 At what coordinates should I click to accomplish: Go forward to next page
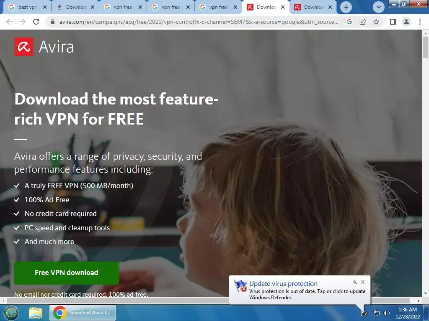point(23,22)
